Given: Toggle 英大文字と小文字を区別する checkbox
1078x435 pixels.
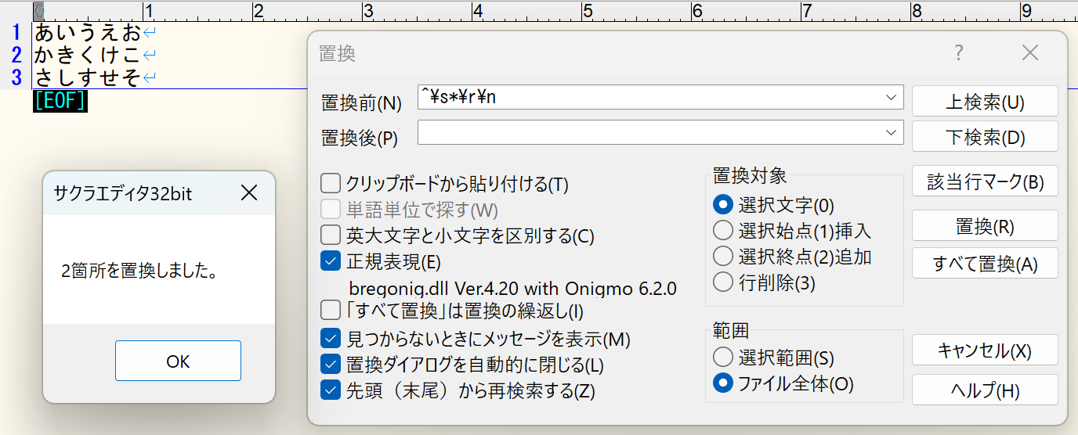Looking at the screenshot, I should [x=331, y=235].
